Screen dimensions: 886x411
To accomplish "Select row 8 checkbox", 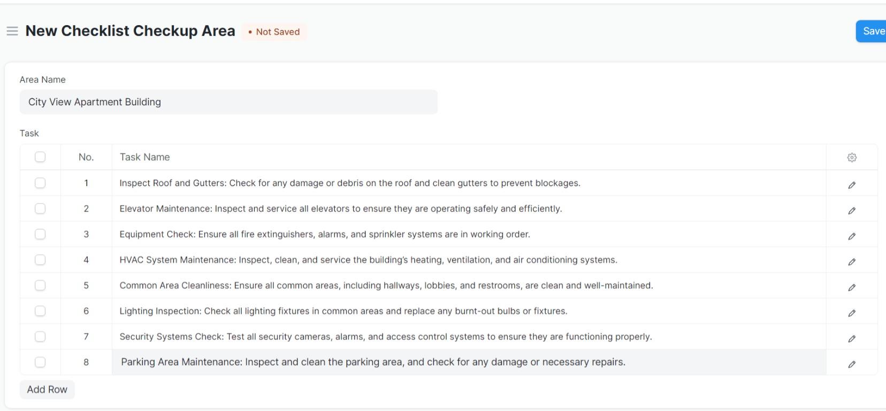I will (x=40, y=362).
